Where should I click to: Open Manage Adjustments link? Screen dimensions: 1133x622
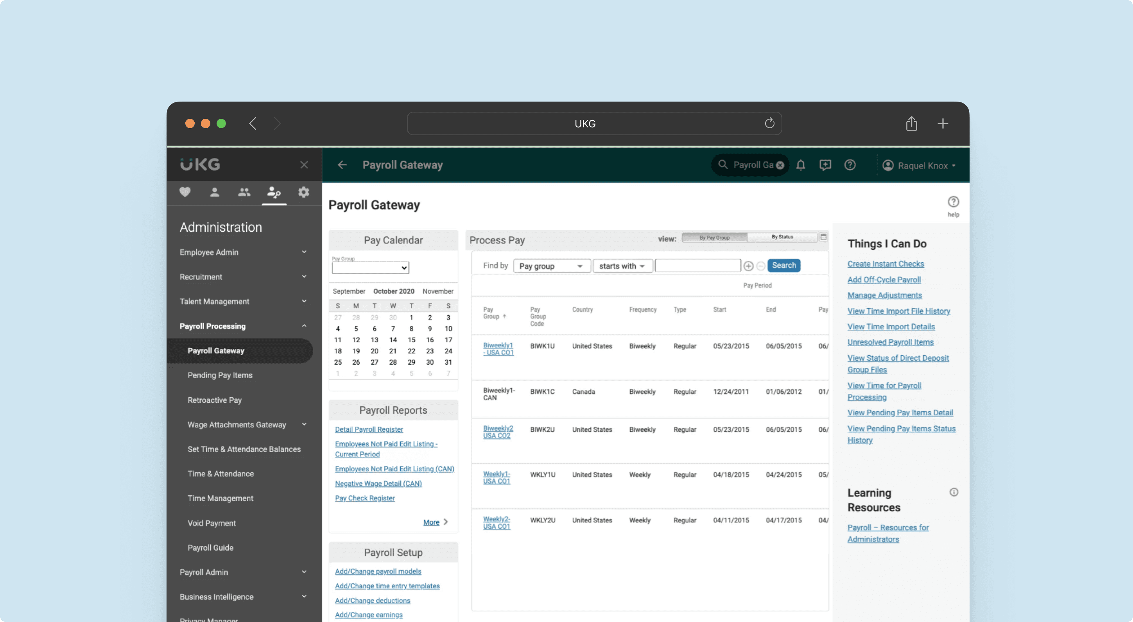(884, 295)
